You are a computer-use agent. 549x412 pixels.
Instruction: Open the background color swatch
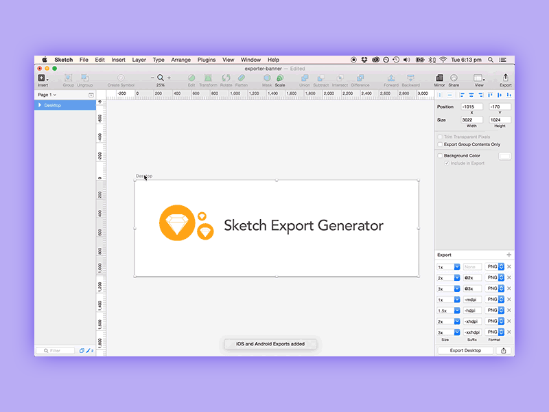(504, 157)
